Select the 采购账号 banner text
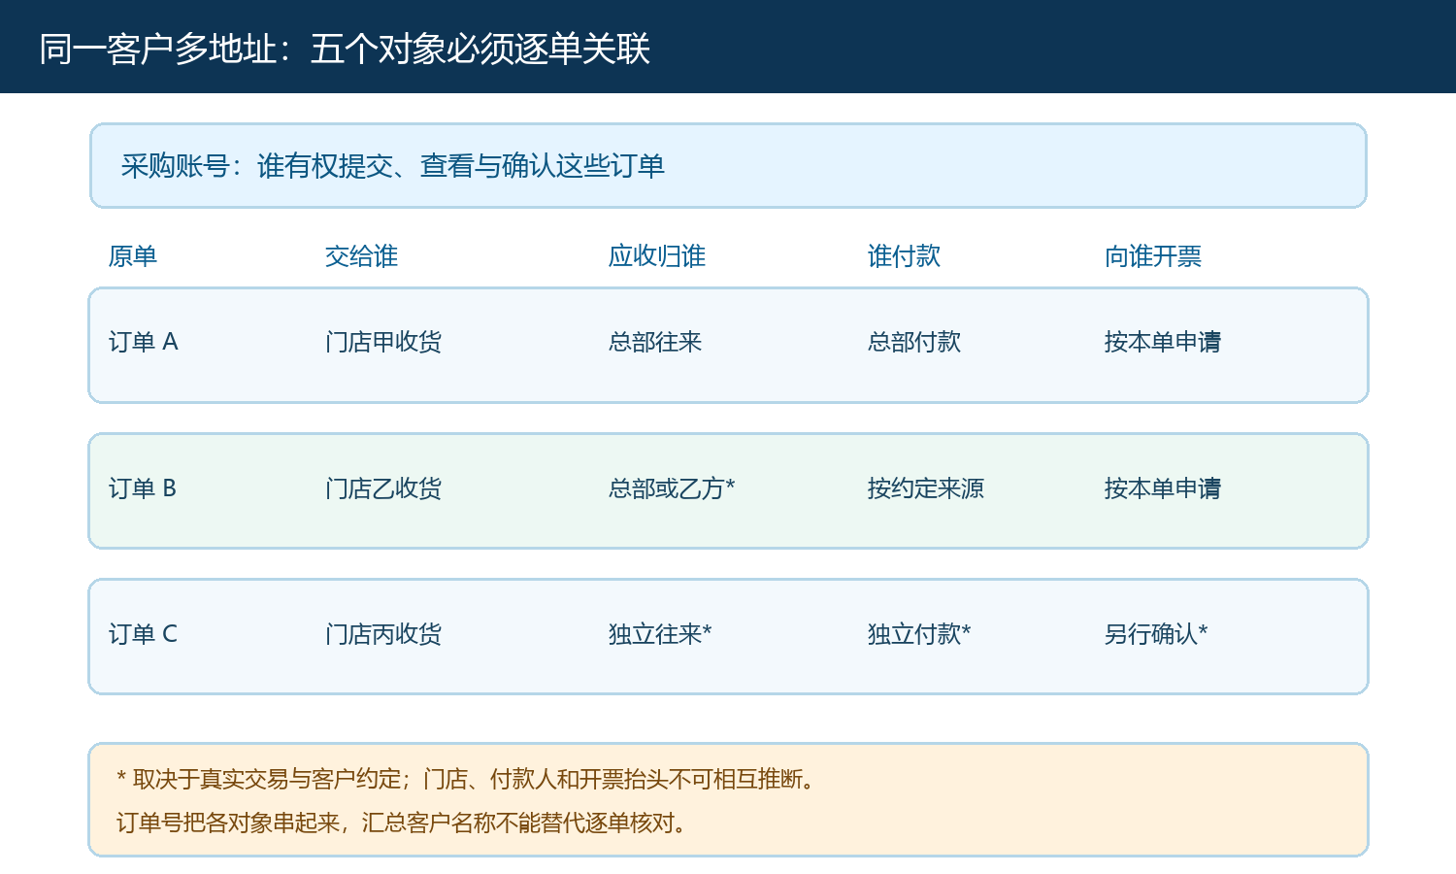The height and width of the screenshot is (874, 1456). (393, 166)
